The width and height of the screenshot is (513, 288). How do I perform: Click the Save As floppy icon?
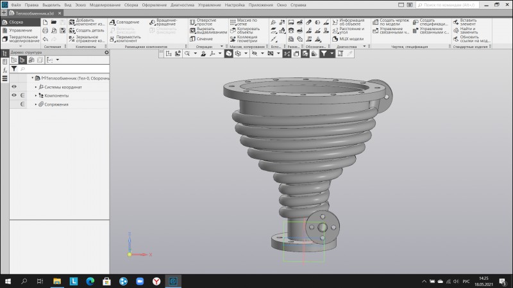(x=62, y=31)
